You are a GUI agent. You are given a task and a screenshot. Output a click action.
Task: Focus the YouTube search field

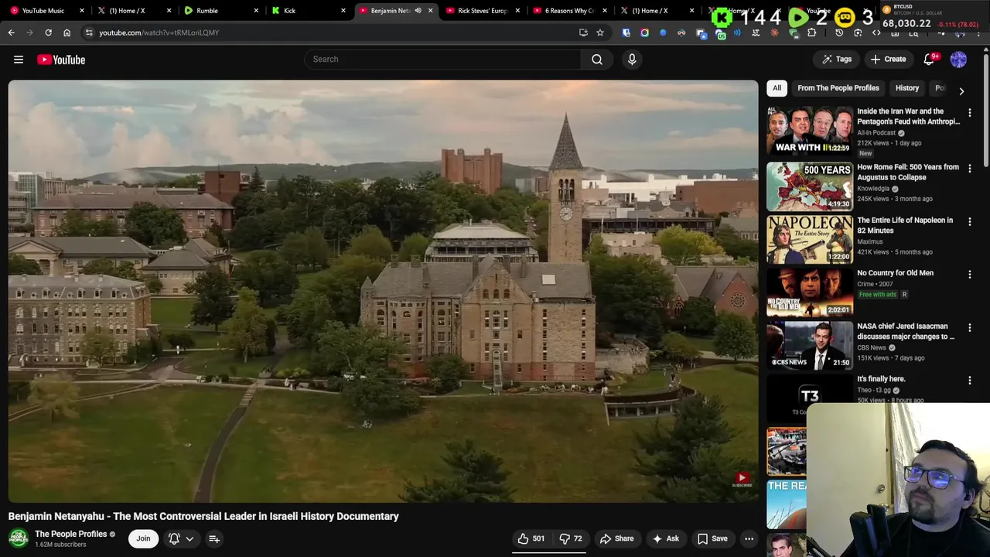pyautogui.click(x=442, y=60)
